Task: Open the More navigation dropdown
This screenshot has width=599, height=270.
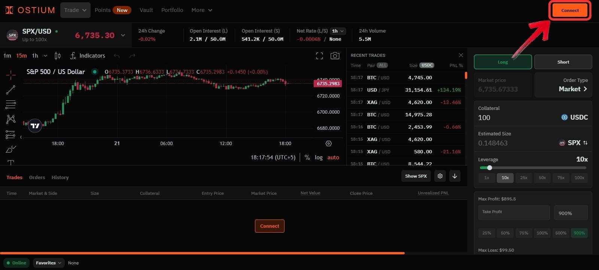Action: pos(201,10)
